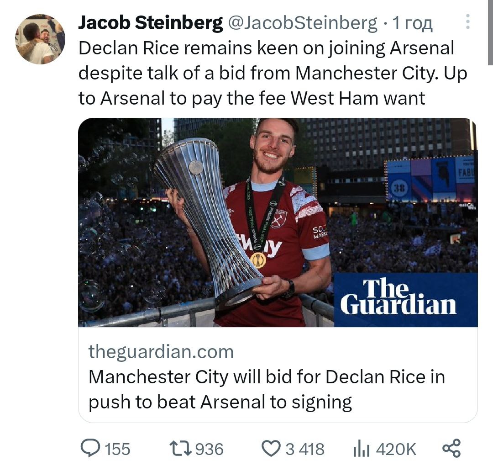The image size is (493, 466).
Task: Open the theguardian.com domain link
Action: click(x=161, y=352)
